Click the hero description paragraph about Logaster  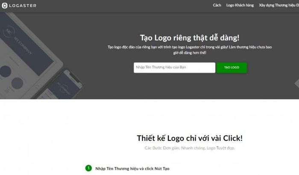pos(190,50)
